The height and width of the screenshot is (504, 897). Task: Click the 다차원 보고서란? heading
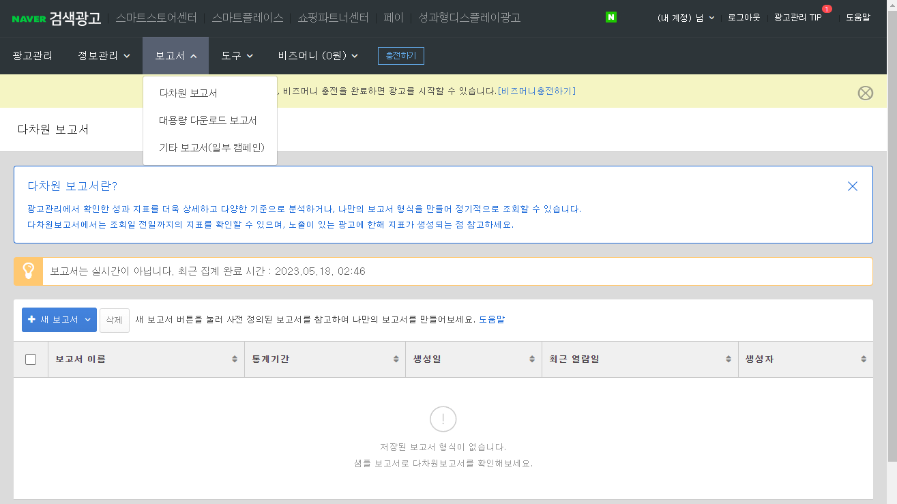[x=72, y=186]
